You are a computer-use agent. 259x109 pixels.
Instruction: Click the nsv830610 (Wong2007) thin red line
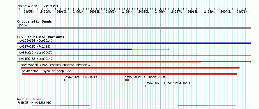pos(134,56)
